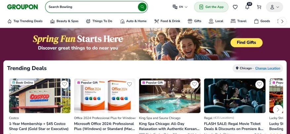Image resolution: width=290 pixels, height=134 pixels.
Task: Open King Spa Chicago All-Day Relaxation title
Action: 169,126
